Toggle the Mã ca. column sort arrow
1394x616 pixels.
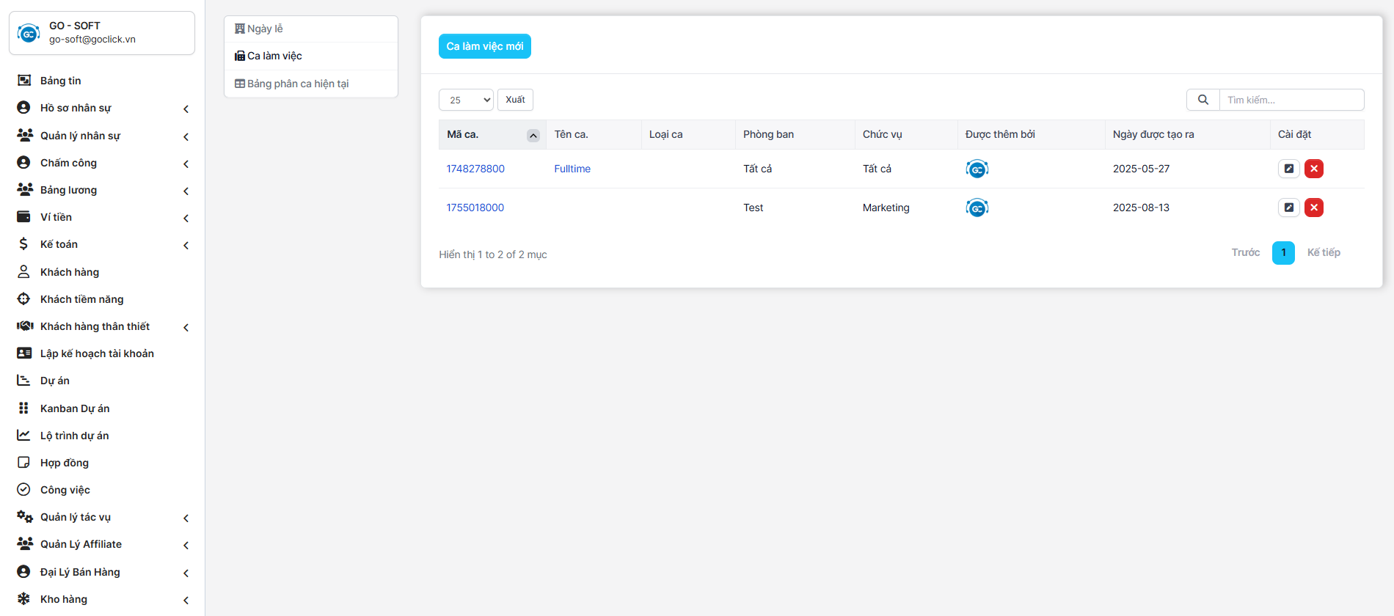coord(533,136)
